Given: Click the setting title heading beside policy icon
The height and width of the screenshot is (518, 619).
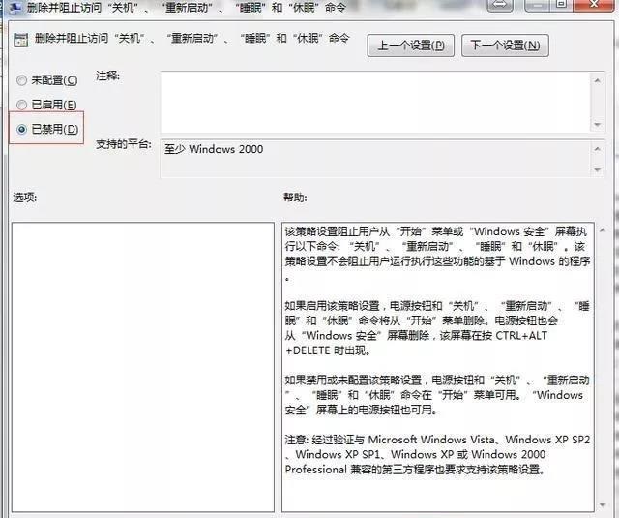Looking at the screenshot, I should click(192, 39).
